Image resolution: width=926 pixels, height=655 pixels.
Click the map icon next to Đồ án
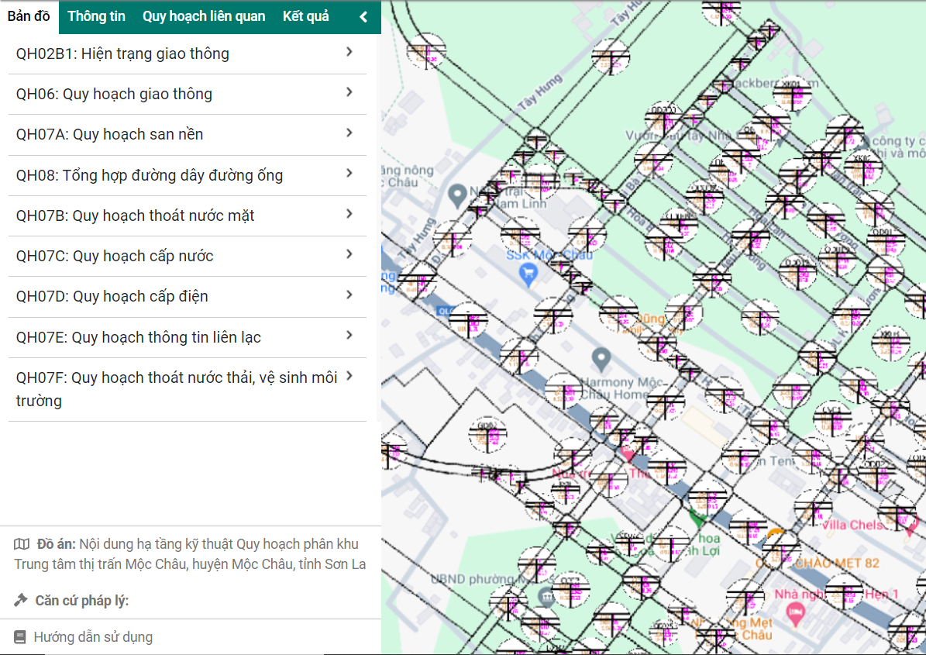[x=22, y=544]
